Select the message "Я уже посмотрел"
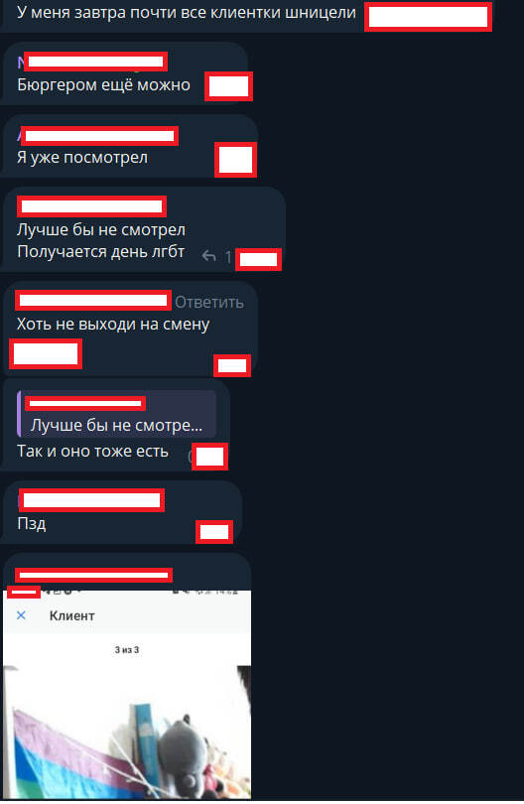Screen dimensions: 524x804 pos(82,158)
